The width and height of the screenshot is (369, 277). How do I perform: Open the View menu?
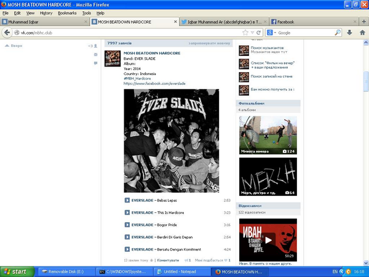(30, 13)
